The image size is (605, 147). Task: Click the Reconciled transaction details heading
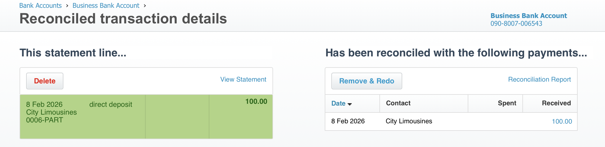(x=123, y=19)
